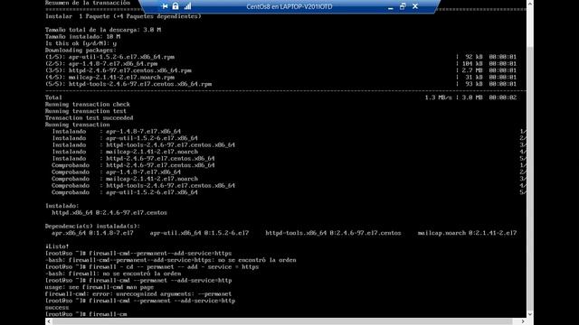579x325 pixels.
Task: Click 'Instalar 1 Paquete' summary line
Action: 123,16
